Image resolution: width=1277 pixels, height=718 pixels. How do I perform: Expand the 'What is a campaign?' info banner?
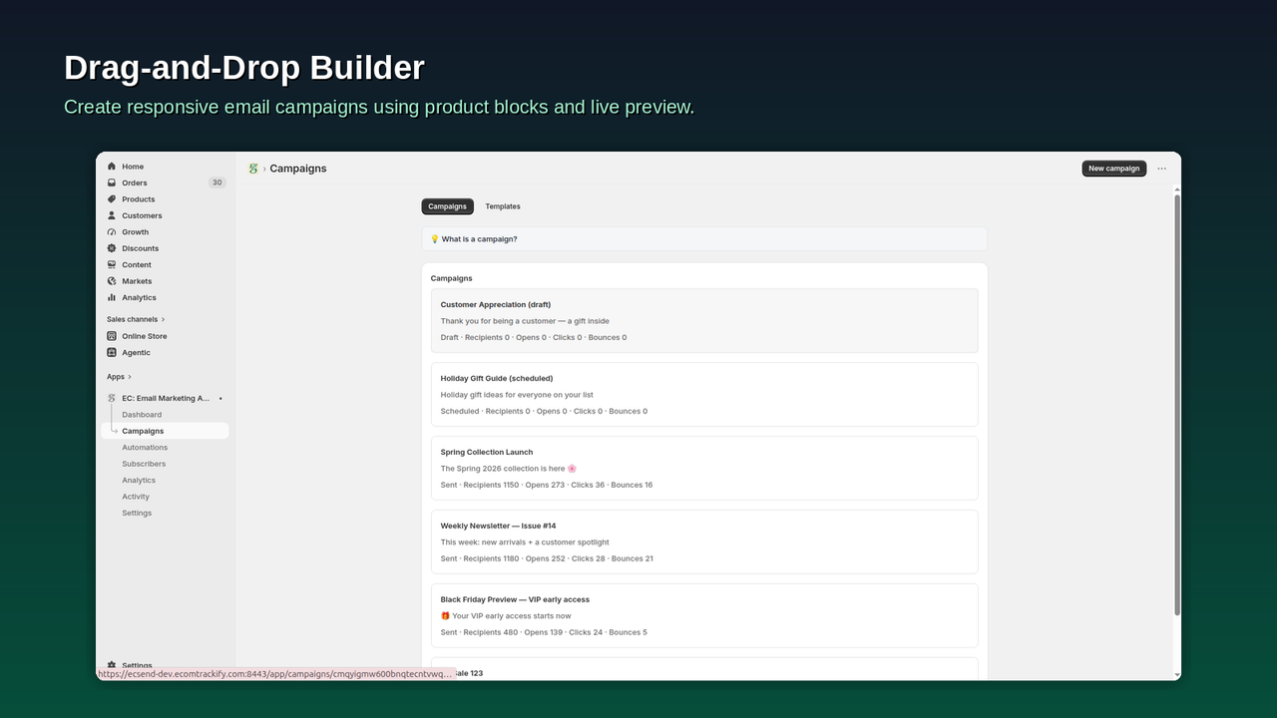pyautogui.click(x=704, y=239)
